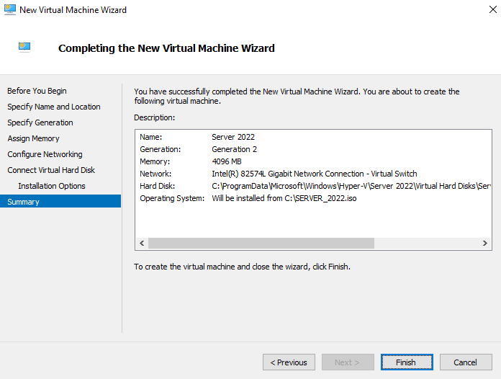This screenshot has width=501, height=379.
Task: Go to Specify Generation step
Action: 40,122
